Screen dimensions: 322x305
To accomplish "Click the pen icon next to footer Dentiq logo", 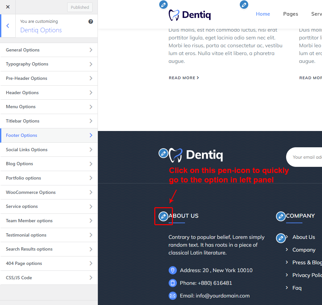I will (163, 153).
